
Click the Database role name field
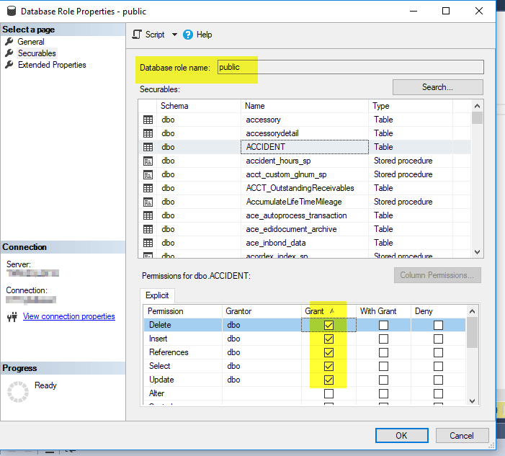tap(350, 67)
